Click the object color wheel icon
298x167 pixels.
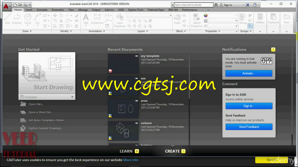[206, 16]
